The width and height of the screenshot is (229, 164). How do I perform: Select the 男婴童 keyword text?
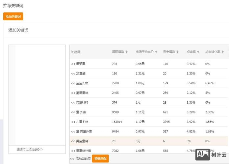point(81,64)
